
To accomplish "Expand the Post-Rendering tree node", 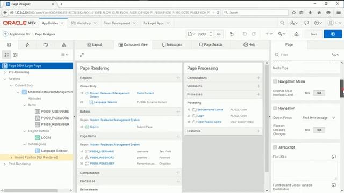I will click(5, 164).
